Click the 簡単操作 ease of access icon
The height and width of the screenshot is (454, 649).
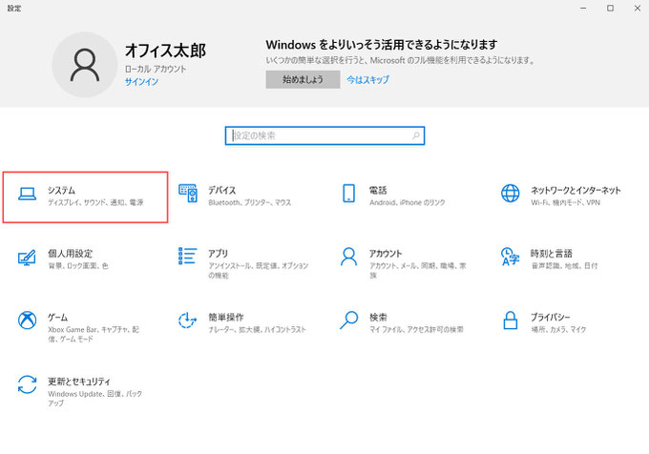point(187,320)
